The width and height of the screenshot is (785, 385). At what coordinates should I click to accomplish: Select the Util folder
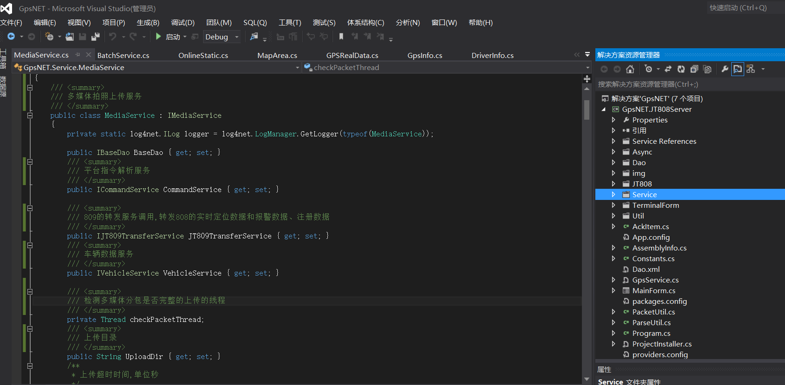tap(638, 216)
